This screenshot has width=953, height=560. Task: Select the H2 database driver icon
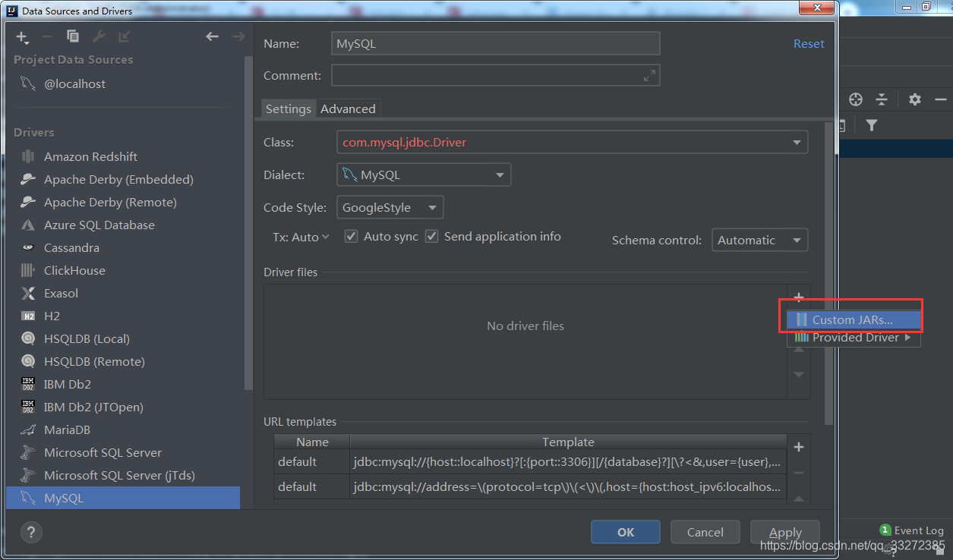[x=28, y=316]
